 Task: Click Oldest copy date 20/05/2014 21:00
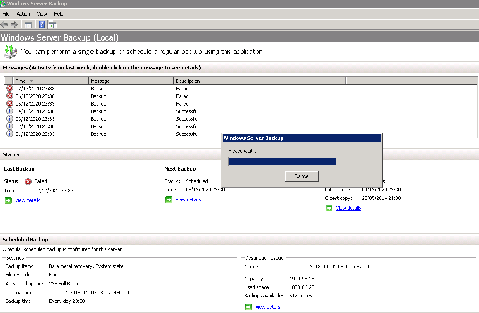pyautogui.click(x=381, y=199)
